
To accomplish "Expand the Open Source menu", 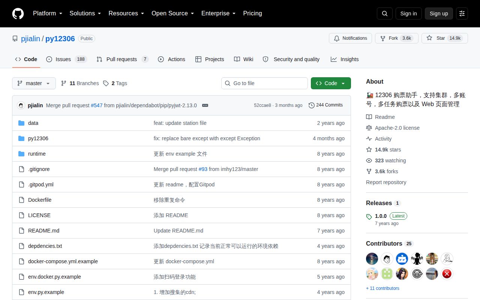I will pos(172,13).
